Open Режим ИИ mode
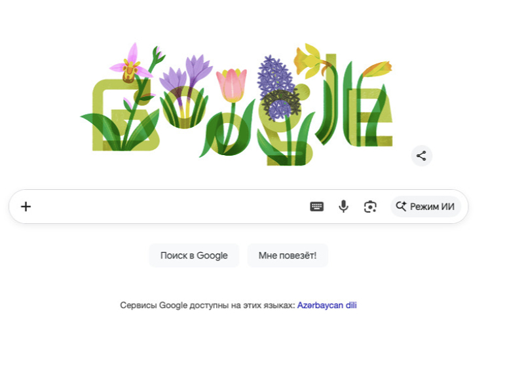Image resolution: width=524 pixels, height=377 pixels. [426, 206]
